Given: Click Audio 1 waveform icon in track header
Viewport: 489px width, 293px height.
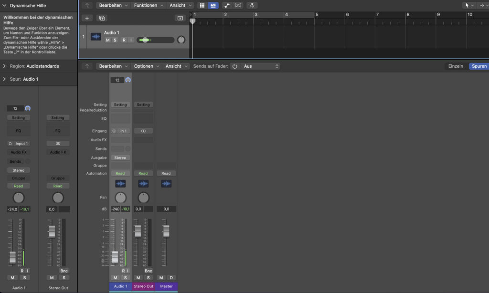Looking at the screenshot, I should 96,36.
